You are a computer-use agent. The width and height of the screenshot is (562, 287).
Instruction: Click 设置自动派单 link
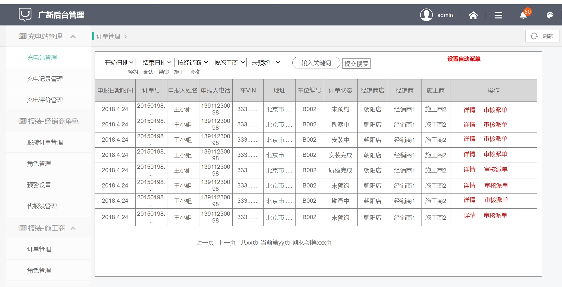[x=464, y=59]
